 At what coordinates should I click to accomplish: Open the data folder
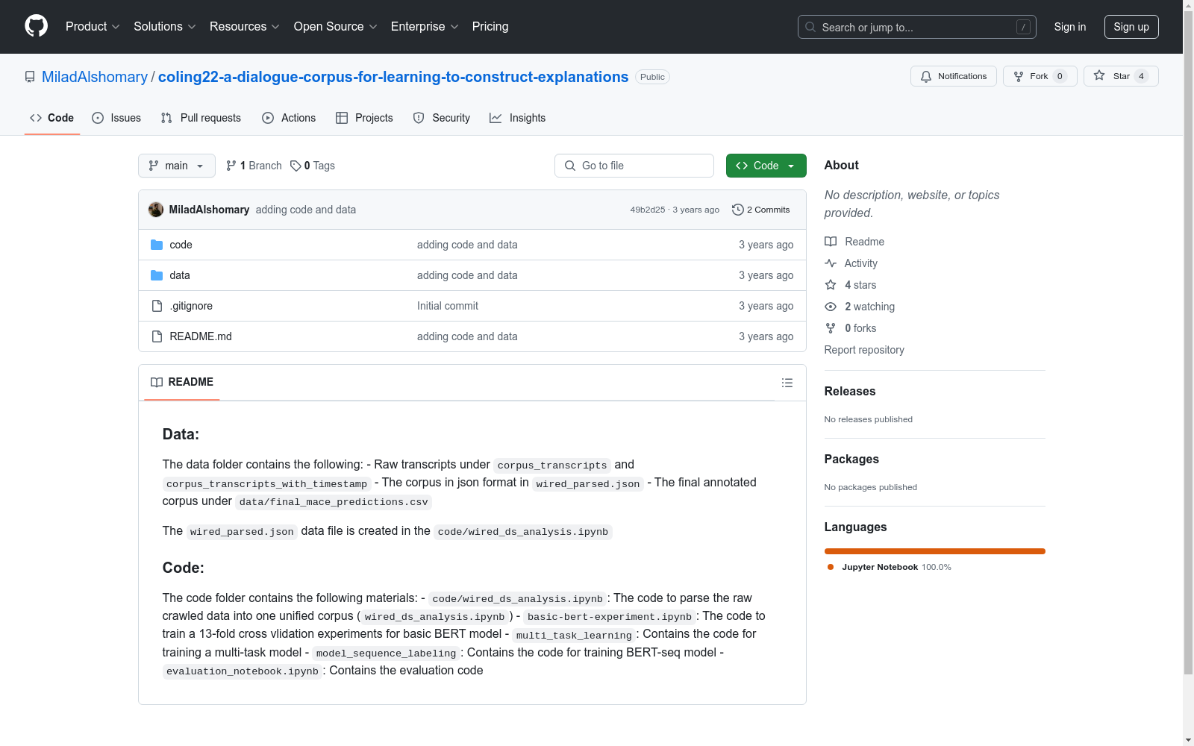pyautogui.click(x=180, y=275)
